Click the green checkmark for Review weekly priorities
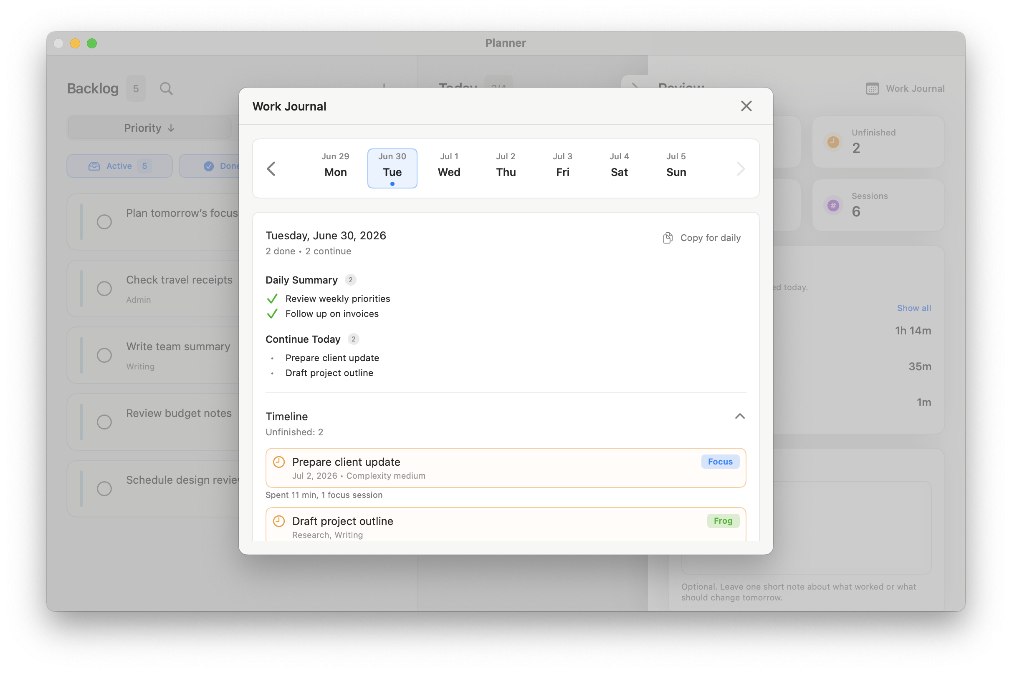This screenshot has height=673, width=1012. (x=272, y=299)
